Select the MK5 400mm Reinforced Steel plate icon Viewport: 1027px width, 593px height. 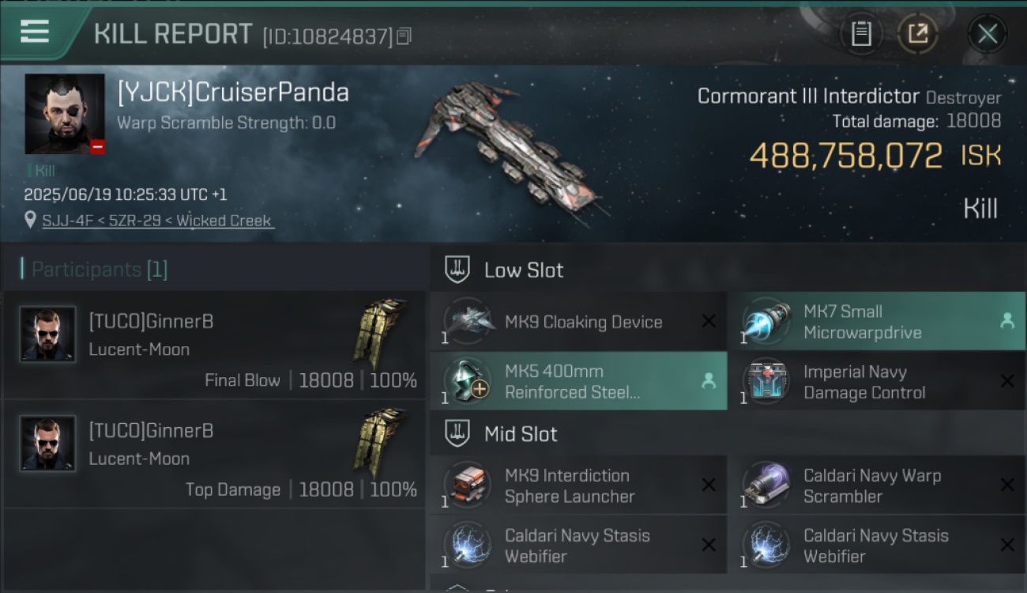pos(468,381)
